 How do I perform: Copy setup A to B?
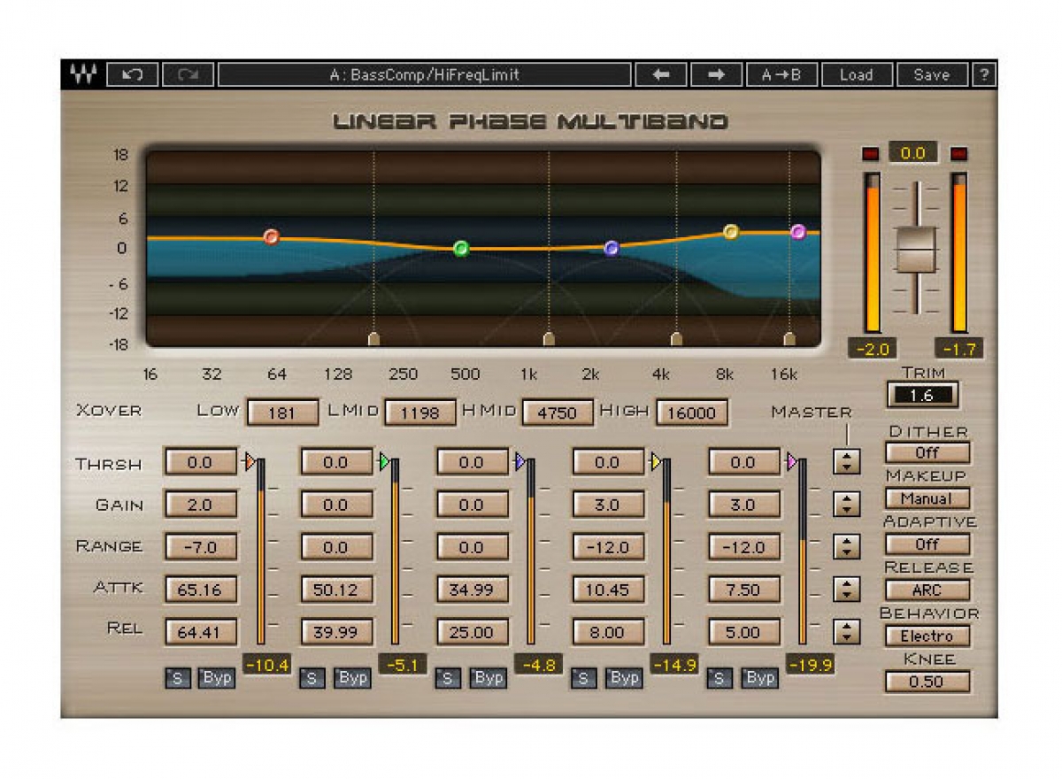[781, 75]
